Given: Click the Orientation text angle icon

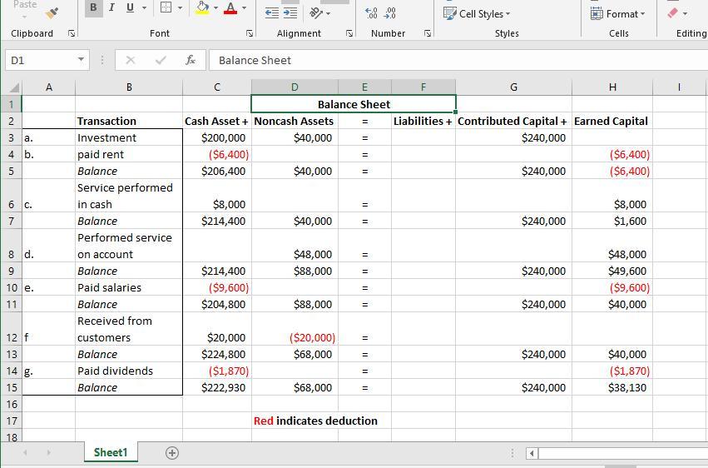Looking at the screenshot, I should tap(315, 12).
